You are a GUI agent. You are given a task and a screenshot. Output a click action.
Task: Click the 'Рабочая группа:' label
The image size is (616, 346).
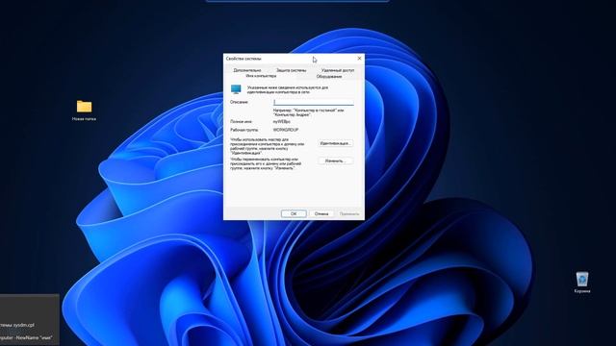click(244, 130)
